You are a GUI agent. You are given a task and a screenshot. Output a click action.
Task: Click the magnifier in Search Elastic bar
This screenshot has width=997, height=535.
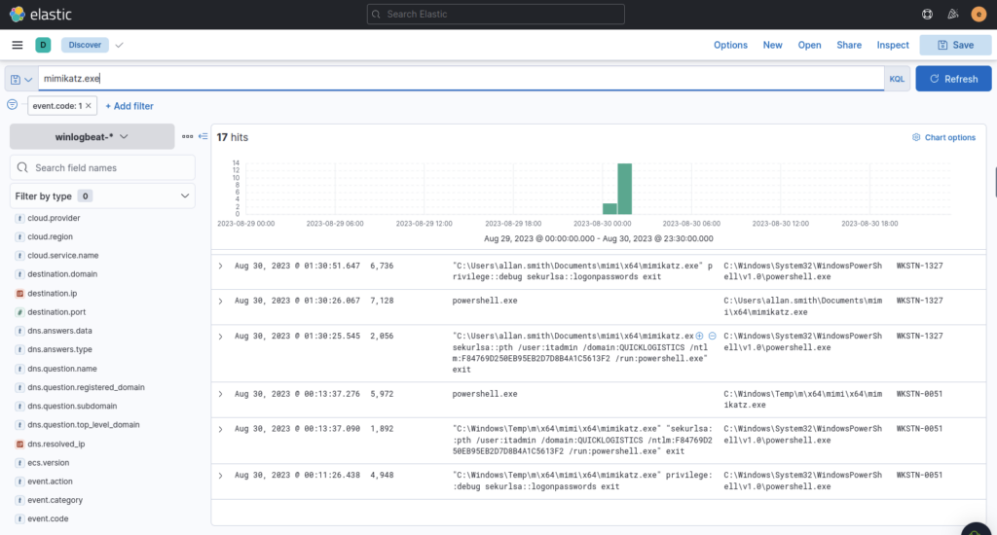pyautogui.click(x=376, y=14)
